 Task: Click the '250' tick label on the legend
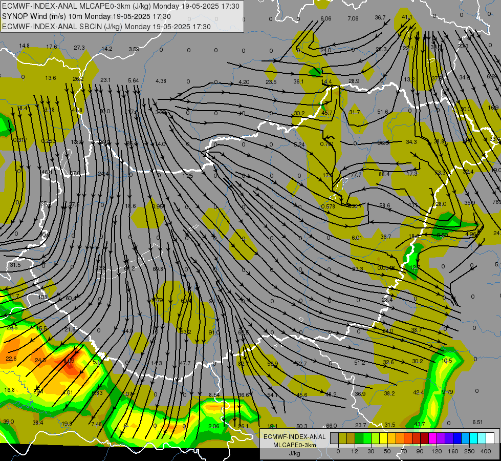click(469, 451)
